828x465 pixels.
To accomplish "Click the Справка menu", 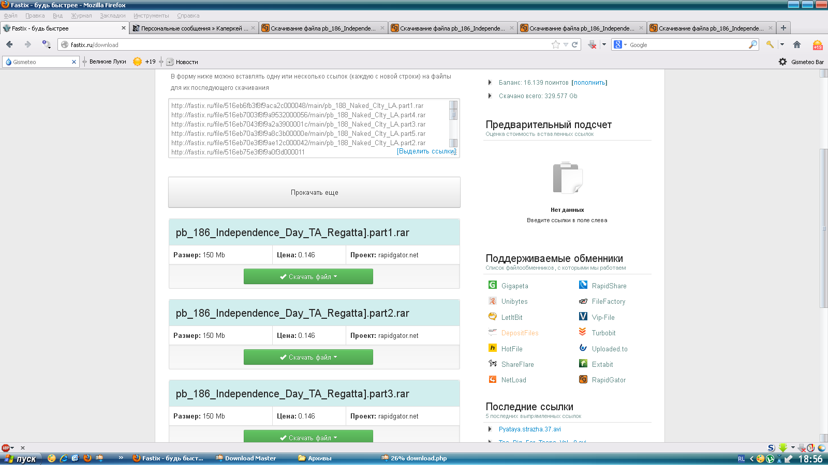I will click(188, 16).
